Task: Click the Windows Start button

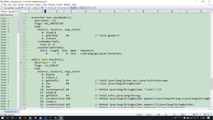Action: (2, 118)
